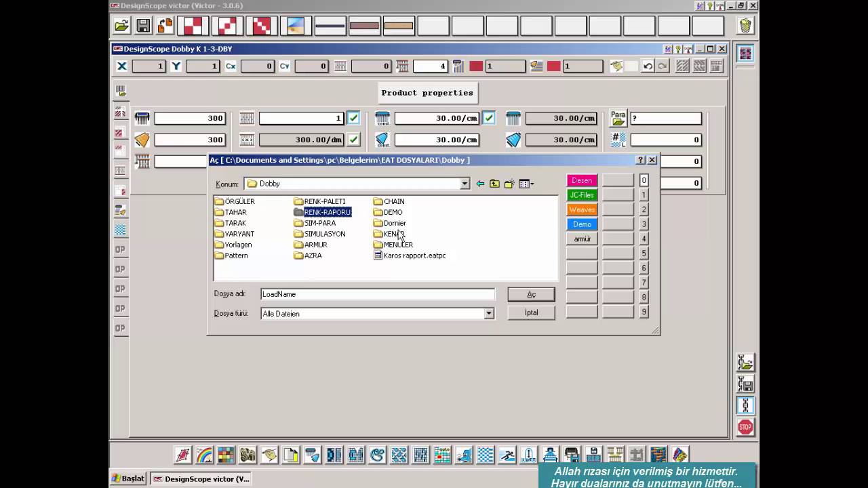Create a new folder in the open dialog

coord(509,184)
